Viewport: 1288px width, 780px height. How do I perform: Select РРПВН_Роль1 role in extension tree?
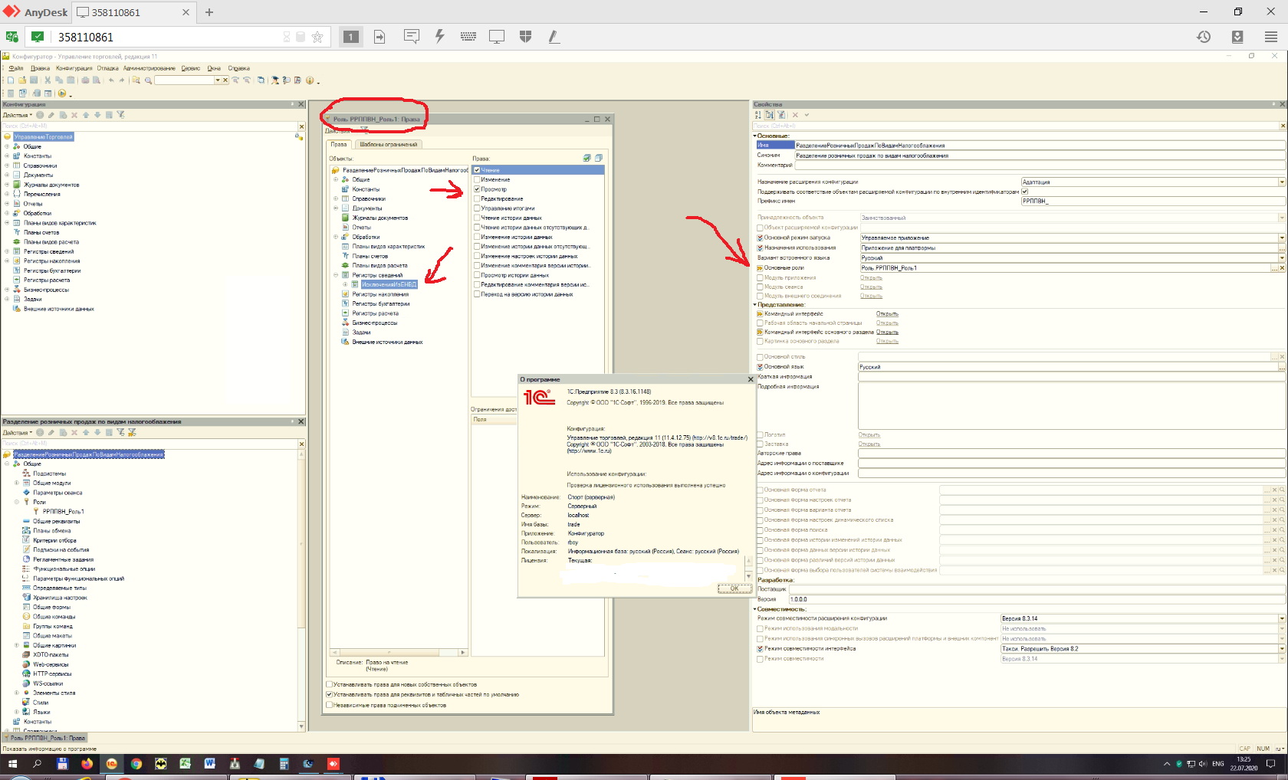point(63,512)
